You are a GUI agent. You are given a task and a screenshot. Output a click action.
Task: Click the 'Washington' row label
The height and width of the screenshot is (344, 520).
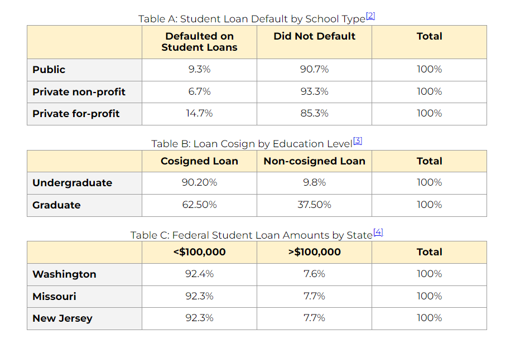pos(64,274)
